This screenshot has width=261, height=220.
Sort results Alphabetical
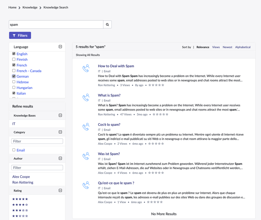[243, 47]
